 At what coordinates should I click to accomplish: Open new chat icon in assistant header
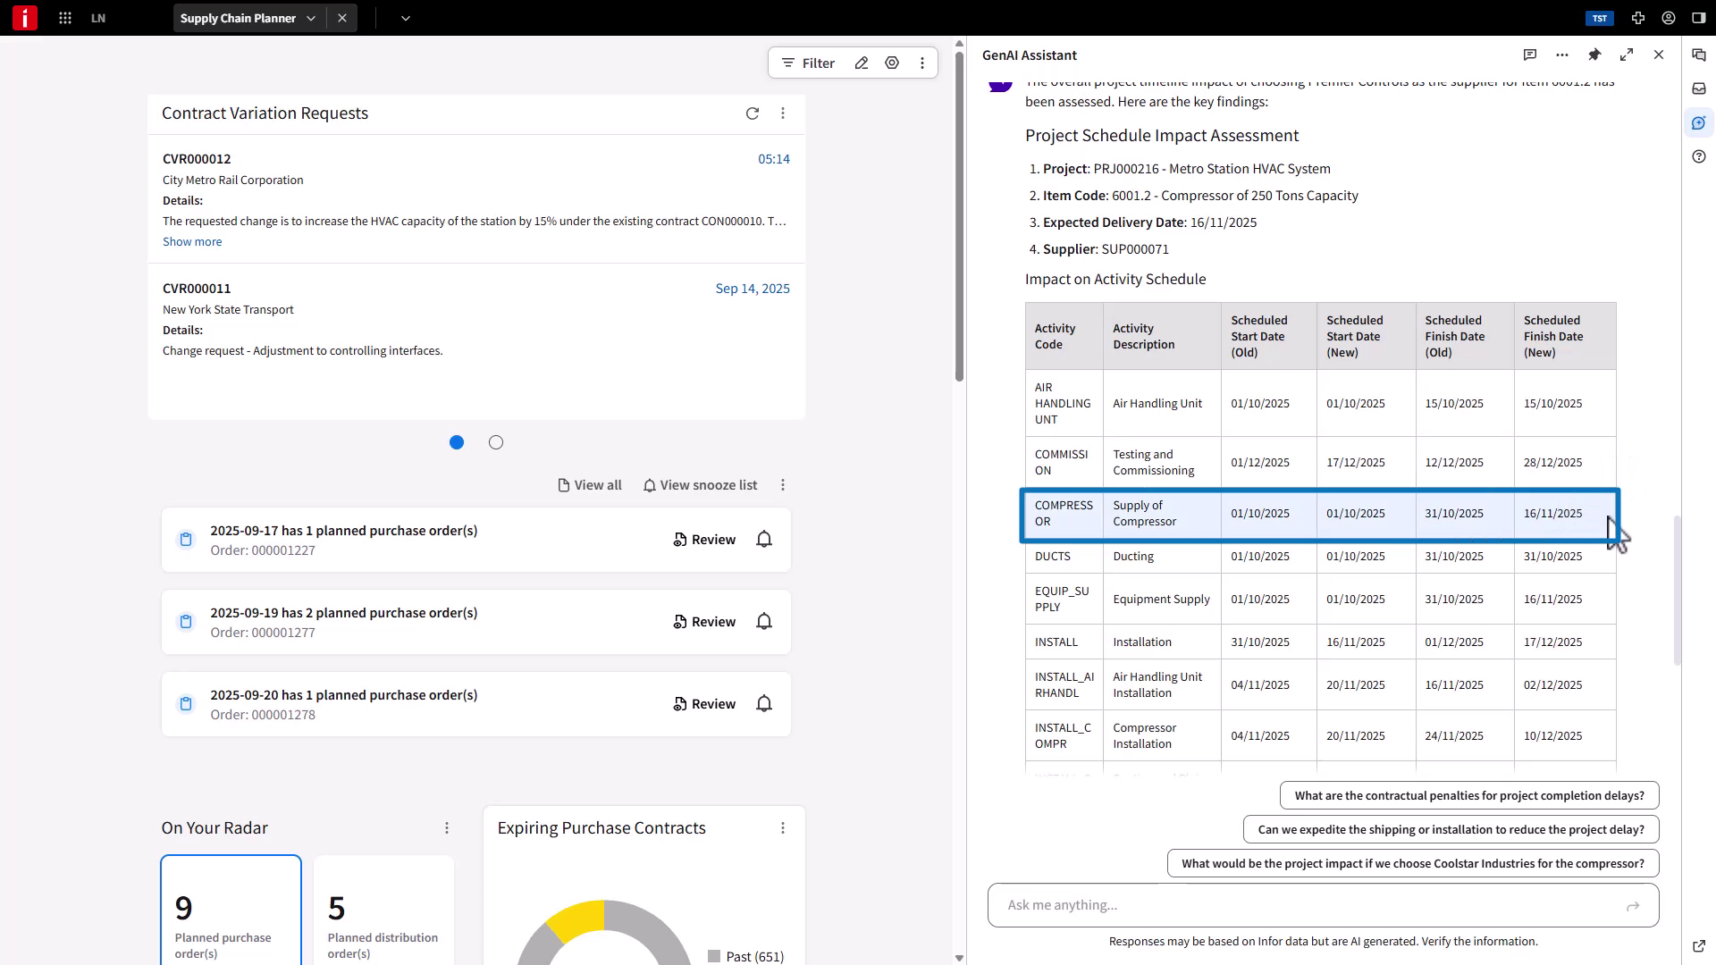point(1530,55)
